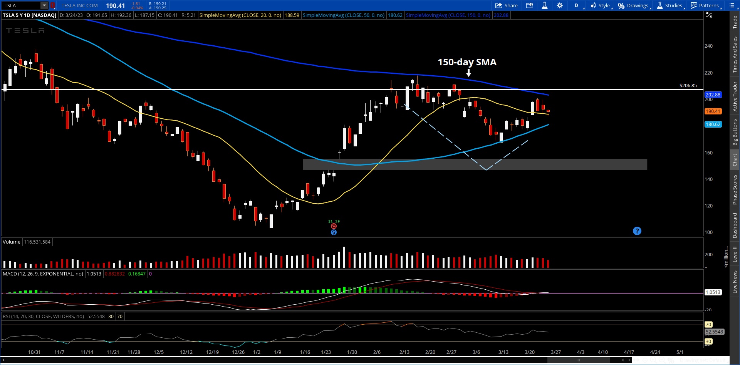The height and width of the screenshot is (365, 740).
Task: Click the Volume study label
Action: 12,242
